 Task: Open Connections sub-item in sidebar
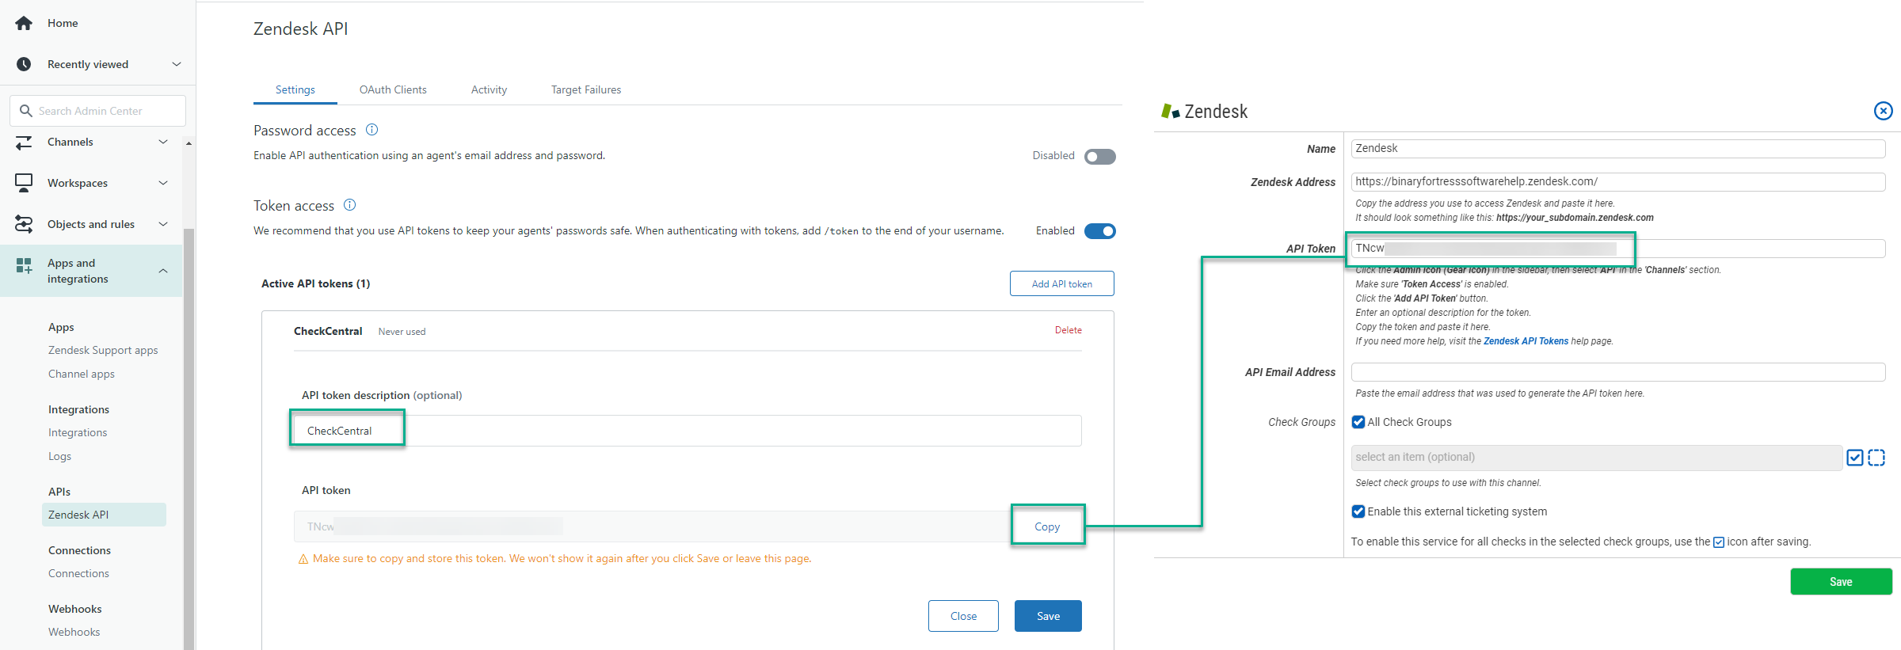click(x=78, y=573)
